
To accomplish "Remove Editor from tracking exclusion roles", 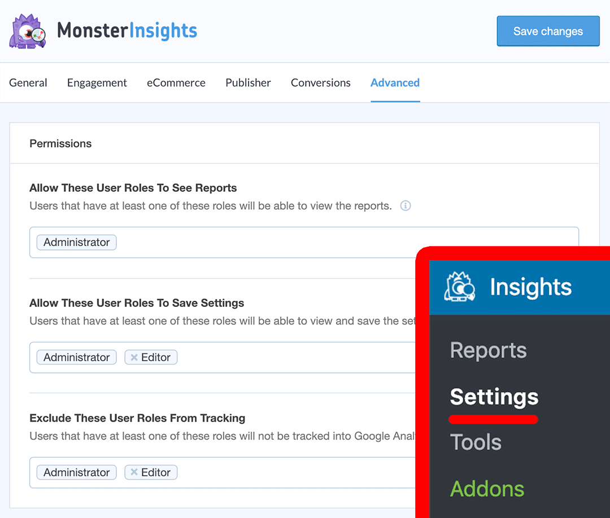I will (134, 472).
